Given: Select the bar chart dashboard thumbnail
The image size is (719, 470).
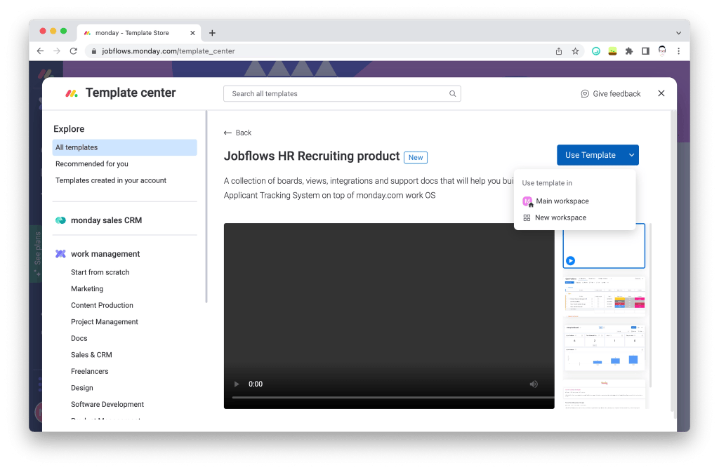Looking at the screenshot, I should tap(604, 347).
